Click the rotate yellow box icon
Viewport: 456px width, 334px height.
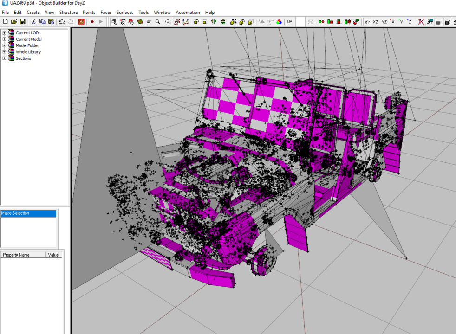tap(196, 22)
